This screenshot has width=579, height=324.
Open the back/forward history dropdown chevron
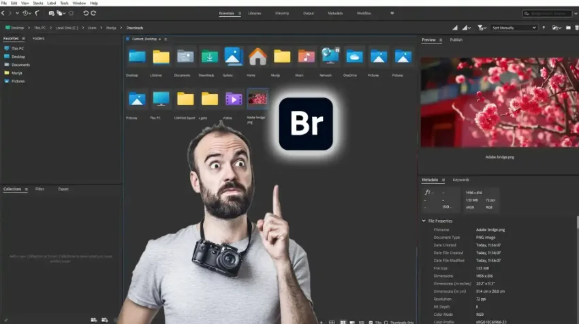pos(17,13)
